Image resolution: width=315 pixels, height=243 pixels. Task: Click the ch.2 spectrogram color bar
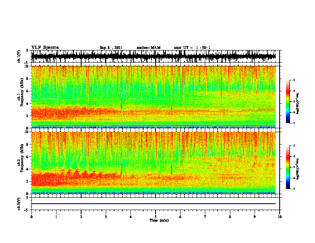pyautogui.click(x=288, y=167)
